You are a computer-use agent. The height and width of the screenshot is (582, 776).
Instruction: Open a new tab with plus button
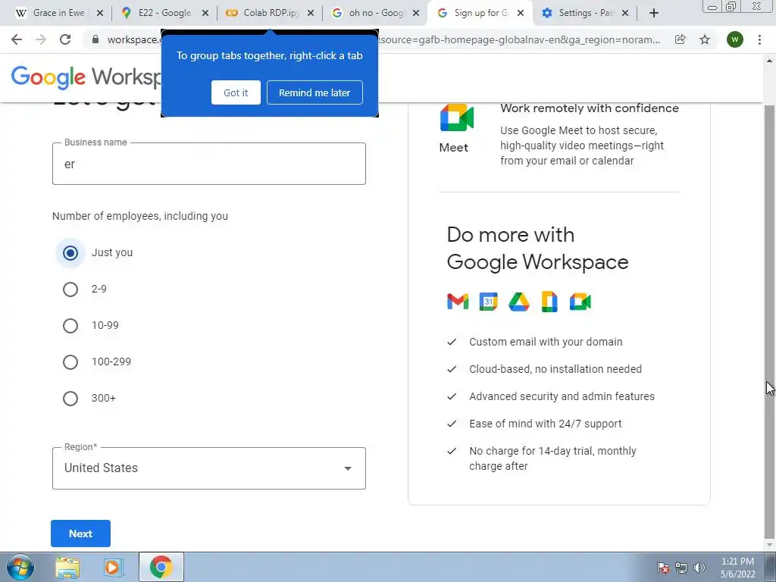(654, 14)
